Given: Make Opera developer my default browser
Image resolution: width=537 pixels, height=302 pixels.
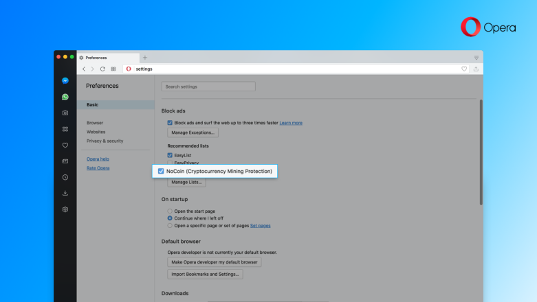Looking at the screenshot, I should point(215,262).
